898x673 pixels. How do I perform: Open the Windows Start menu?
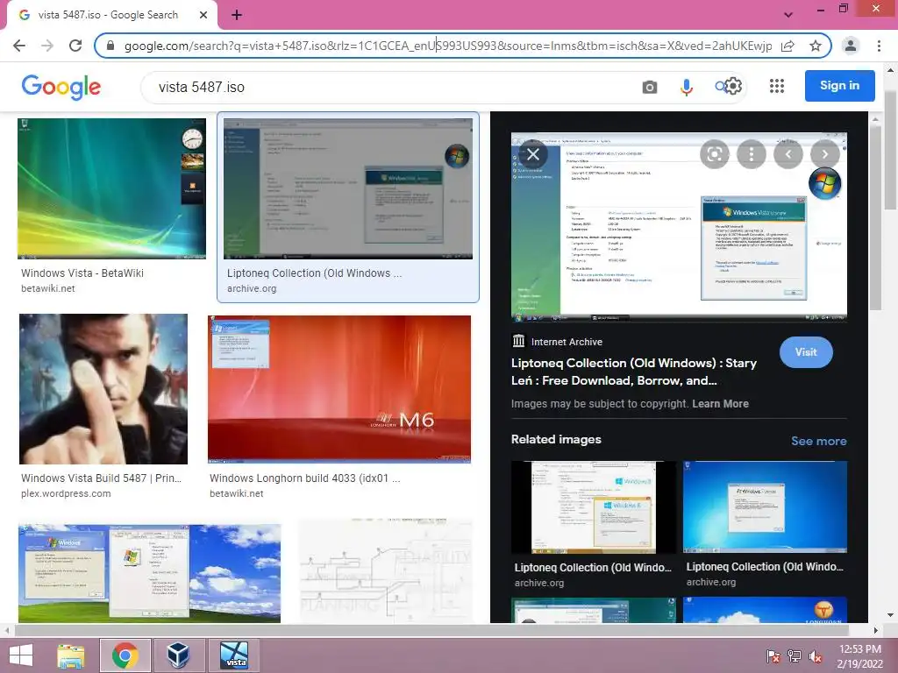(21, 655)
